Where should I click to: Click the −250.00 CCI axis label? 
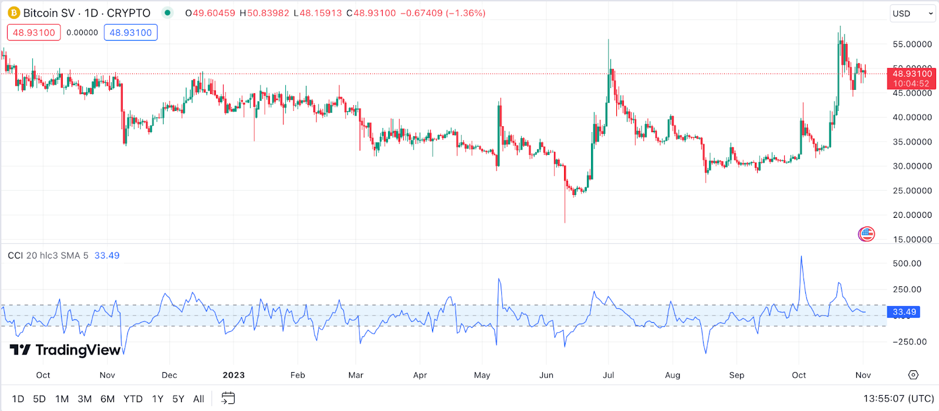coord(910,341)
